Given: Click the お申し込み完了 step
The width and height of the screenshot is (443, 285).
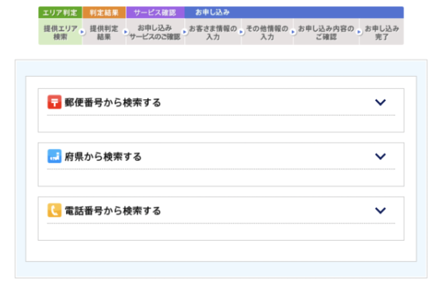Looking at the screenshot, I should (381, 32).
